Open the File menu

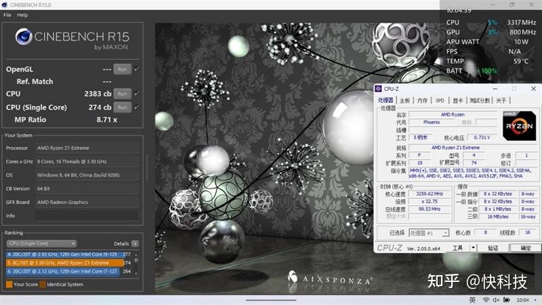(x=7, y=15)
